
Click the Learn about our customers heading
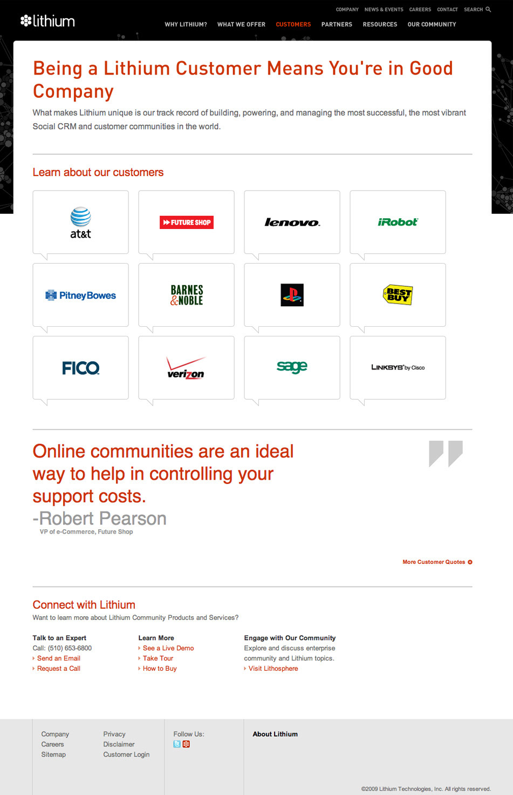[98, 172]
